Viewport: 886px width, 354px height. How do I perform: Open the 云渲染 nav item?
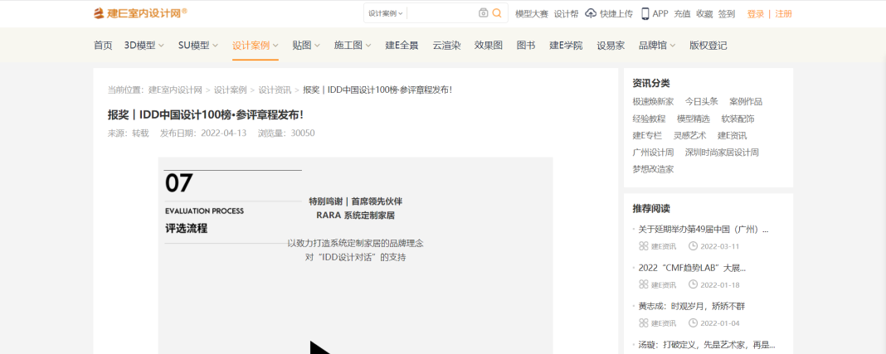coord(446,46)
